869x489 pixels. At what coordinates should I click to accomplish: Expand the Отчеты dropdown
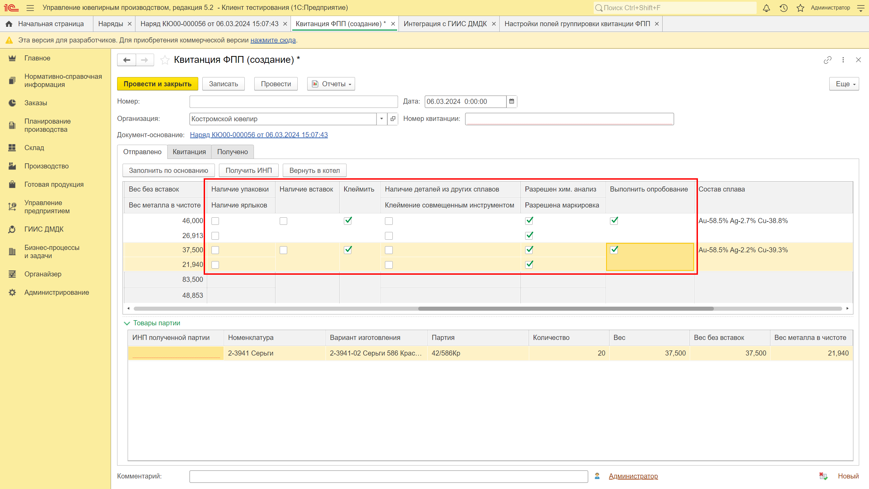pyautogui.click(x=331, y=84)
